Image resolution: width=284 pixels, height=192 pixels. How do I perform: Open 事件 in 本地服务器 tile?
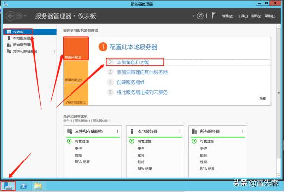pos(141,148)
